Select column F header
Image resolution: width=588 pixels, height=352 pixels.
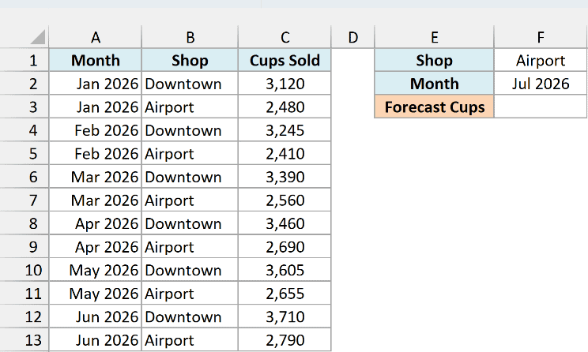(541, 37)
